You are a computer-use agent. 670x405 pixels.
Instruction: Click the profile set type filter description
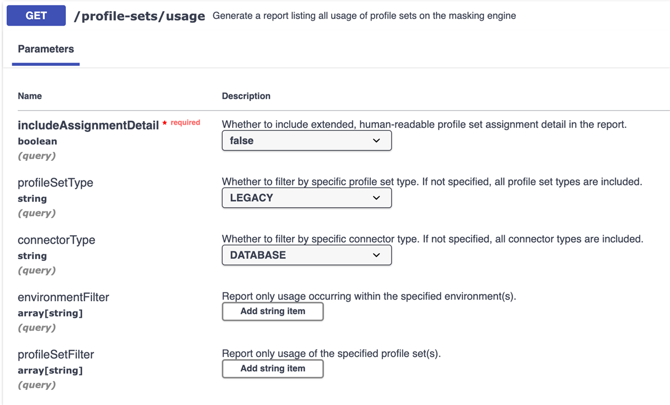[432, 182]
